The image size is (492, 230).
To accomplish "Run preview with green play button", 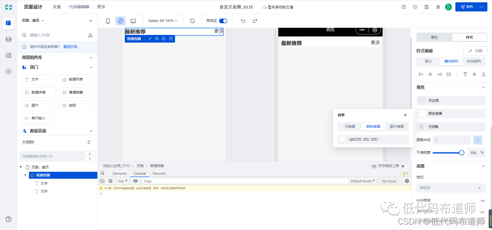I will [x=448, y=7].
